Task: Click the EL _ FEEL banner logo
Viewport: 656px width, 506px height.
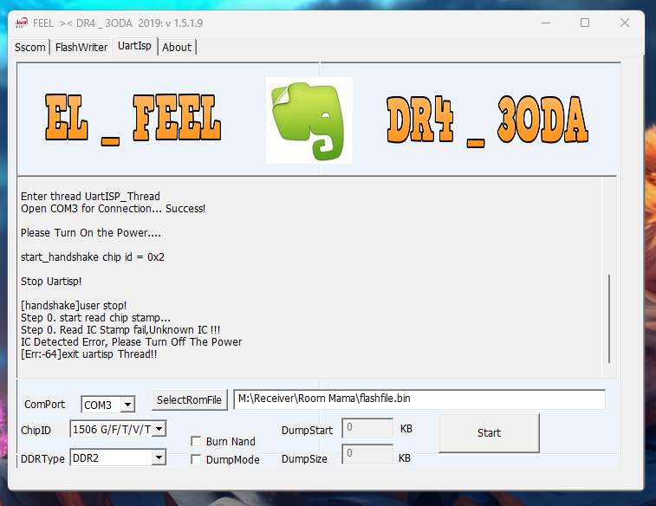Action: tap(133, 119)
